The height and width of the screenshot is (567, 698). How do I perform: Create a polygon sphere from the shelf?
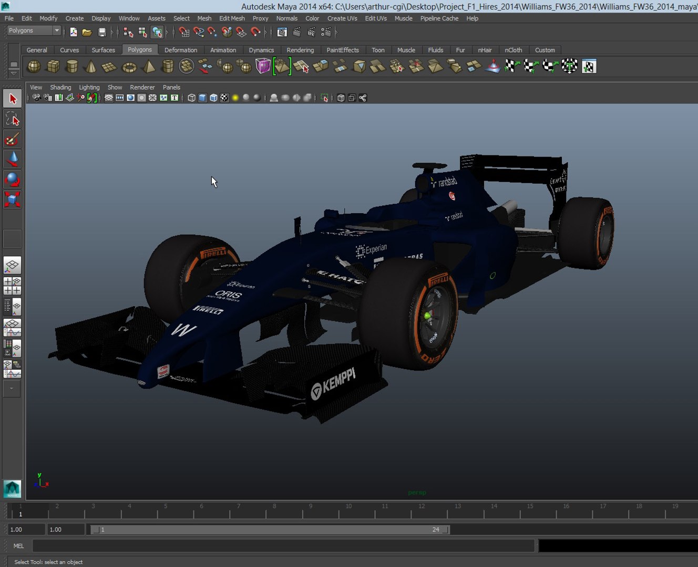tap(34, 66)
